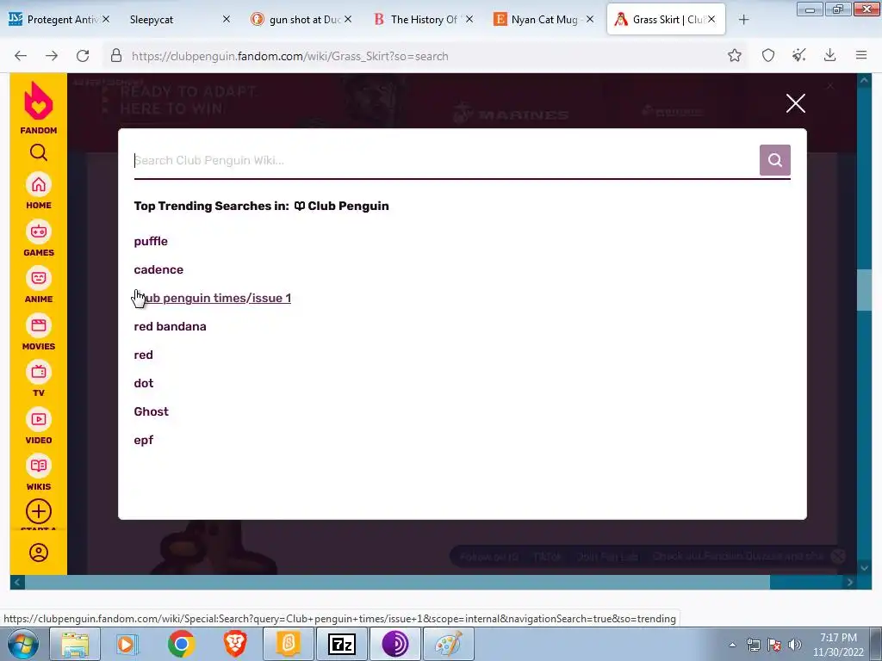
Task: Close the search overlay with X
Action: click(795, 103)
